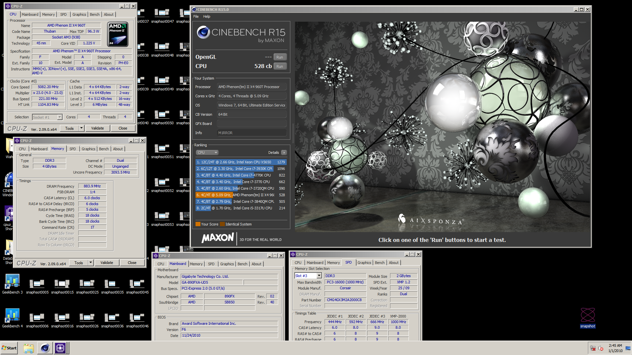Viewport: 632px width, 355px height.
Task: Open snaphsot0053 desktop file
Action: tap(162, 219)
